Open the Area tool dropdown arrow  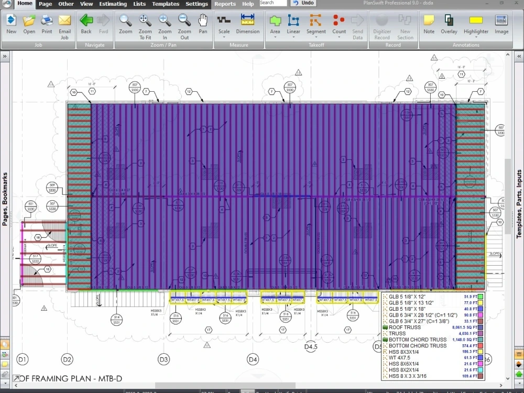click(275, 38)
